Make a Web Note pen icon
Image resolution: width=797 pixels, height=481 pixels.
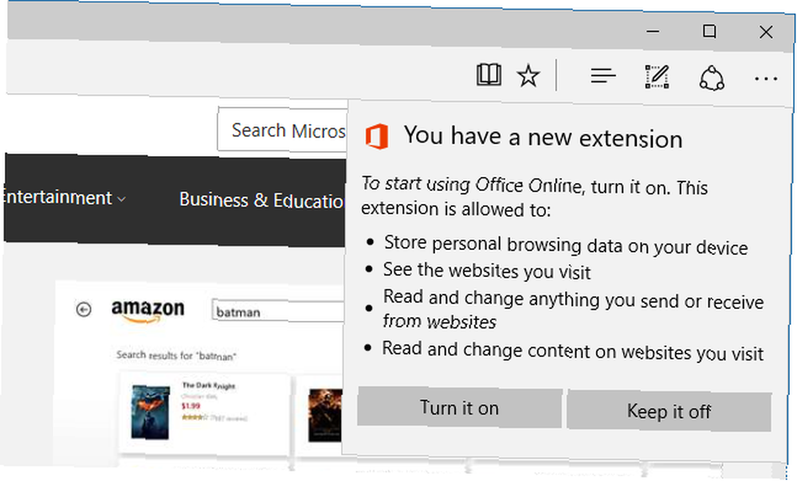657,77
